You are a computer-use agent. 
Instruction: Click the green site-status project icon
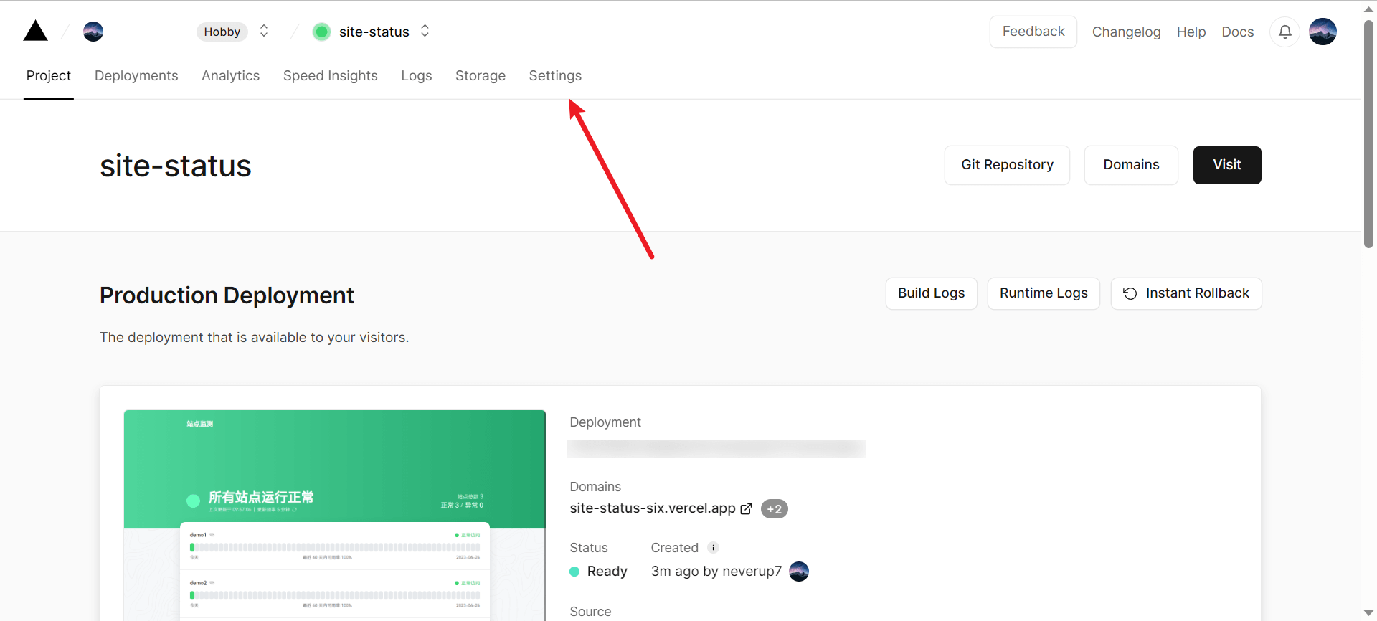point(322,32)
